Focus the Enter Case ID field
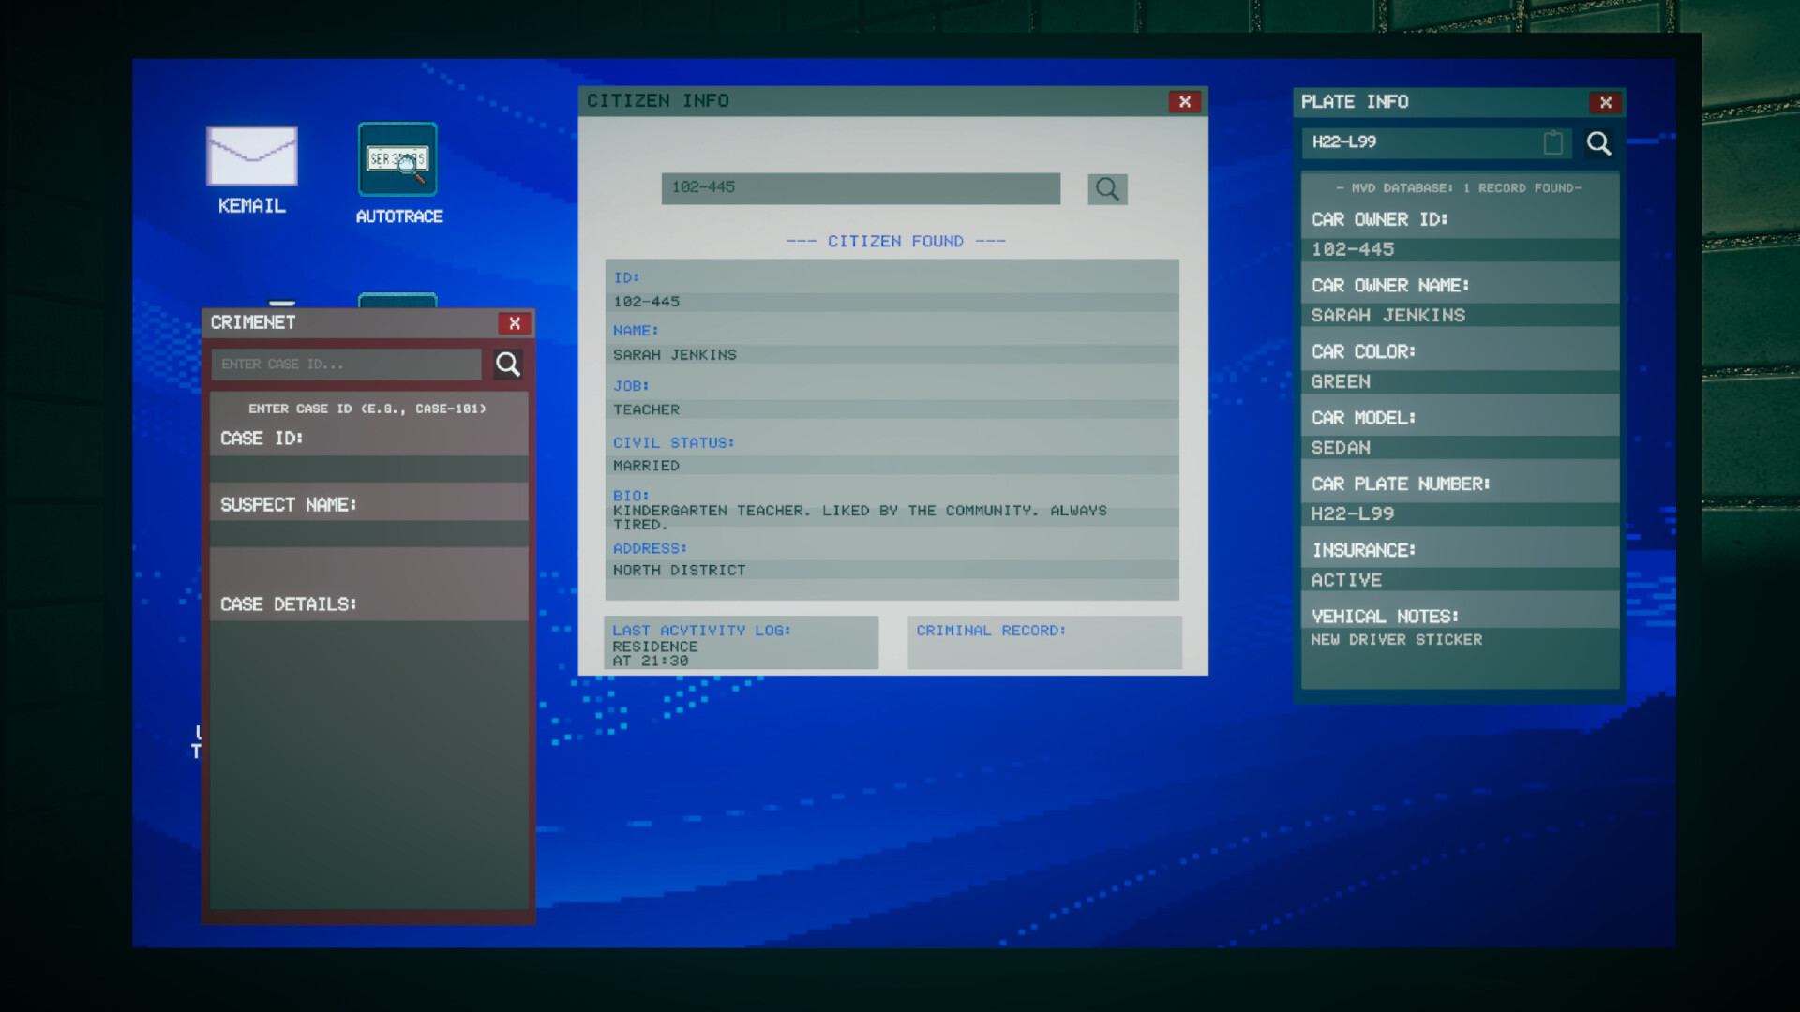The image size is (1800, 1012). point(346,365)
